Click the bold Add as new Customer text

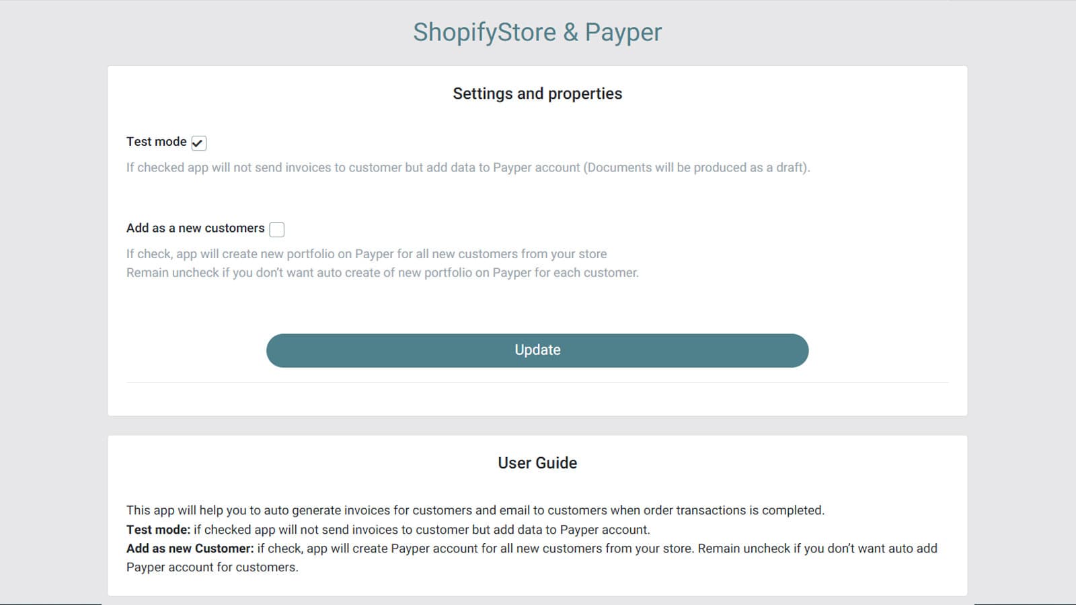point(187,548)
